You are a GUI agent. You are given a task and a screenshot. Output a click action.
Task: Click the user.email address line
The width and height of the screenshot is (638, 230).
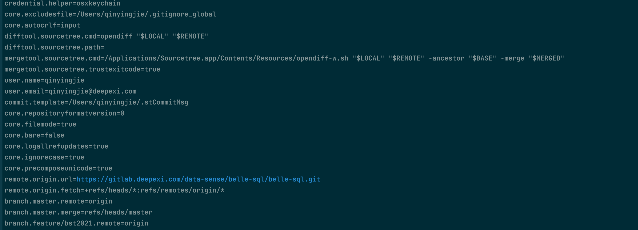tap(70, 91)
